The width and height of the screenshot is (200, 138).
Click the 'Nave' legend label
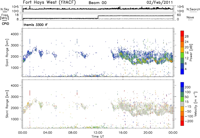click(x=190, y=17)
